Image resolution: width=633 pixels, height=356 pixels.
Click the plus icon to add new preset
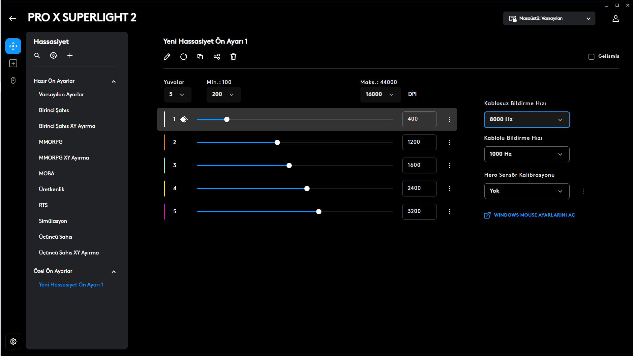tap(70, 55)
